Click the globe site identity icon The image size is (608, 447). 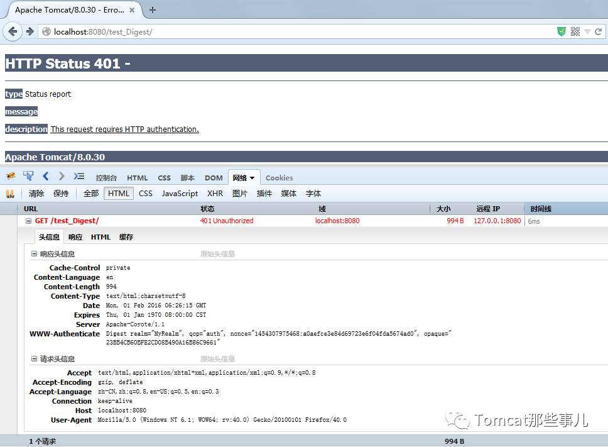[46, 32]
